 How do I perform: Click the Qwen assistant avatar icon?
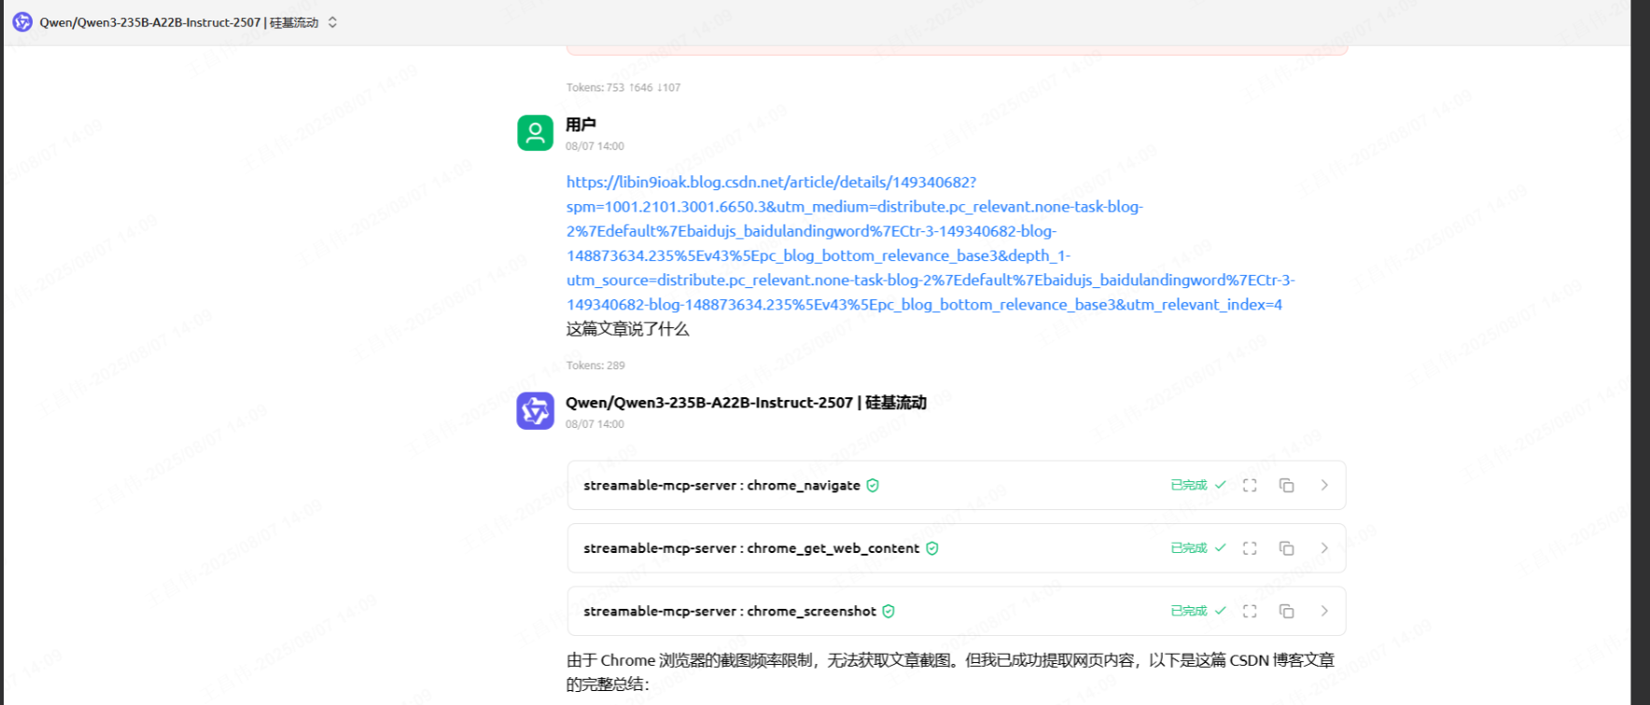(536, 411)
